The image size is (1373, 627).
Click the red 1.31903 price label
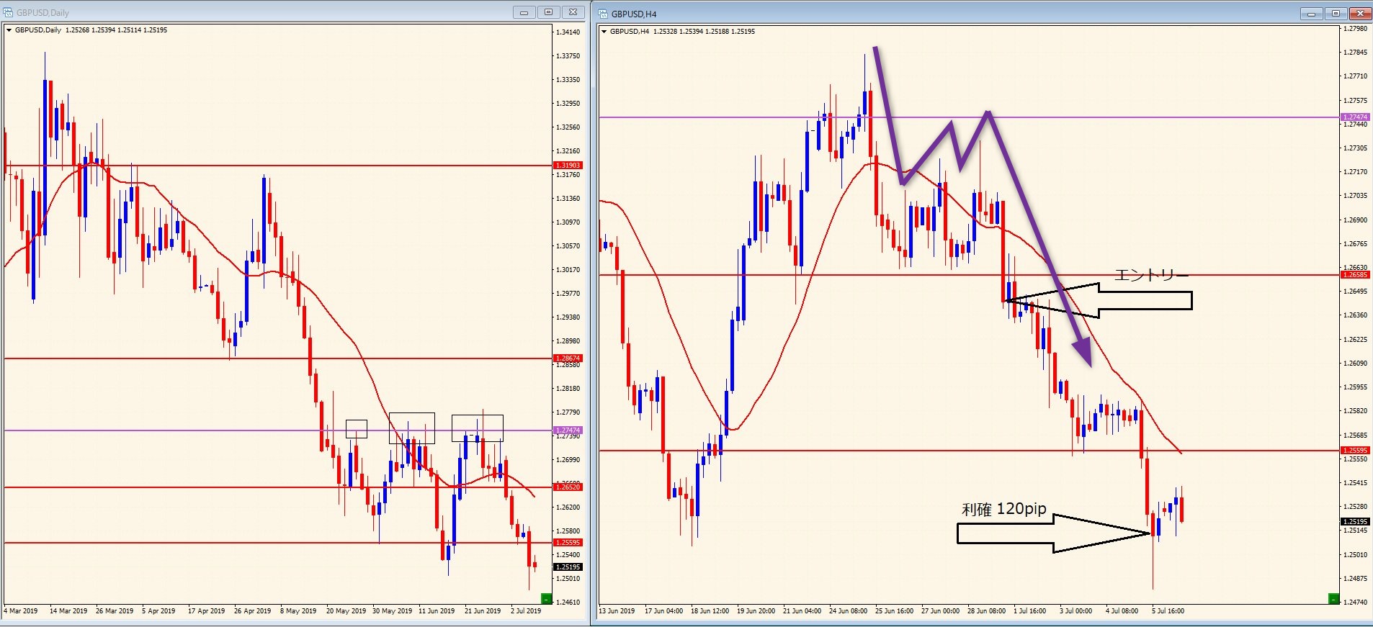pyautogui.click(x=568, y=166)
